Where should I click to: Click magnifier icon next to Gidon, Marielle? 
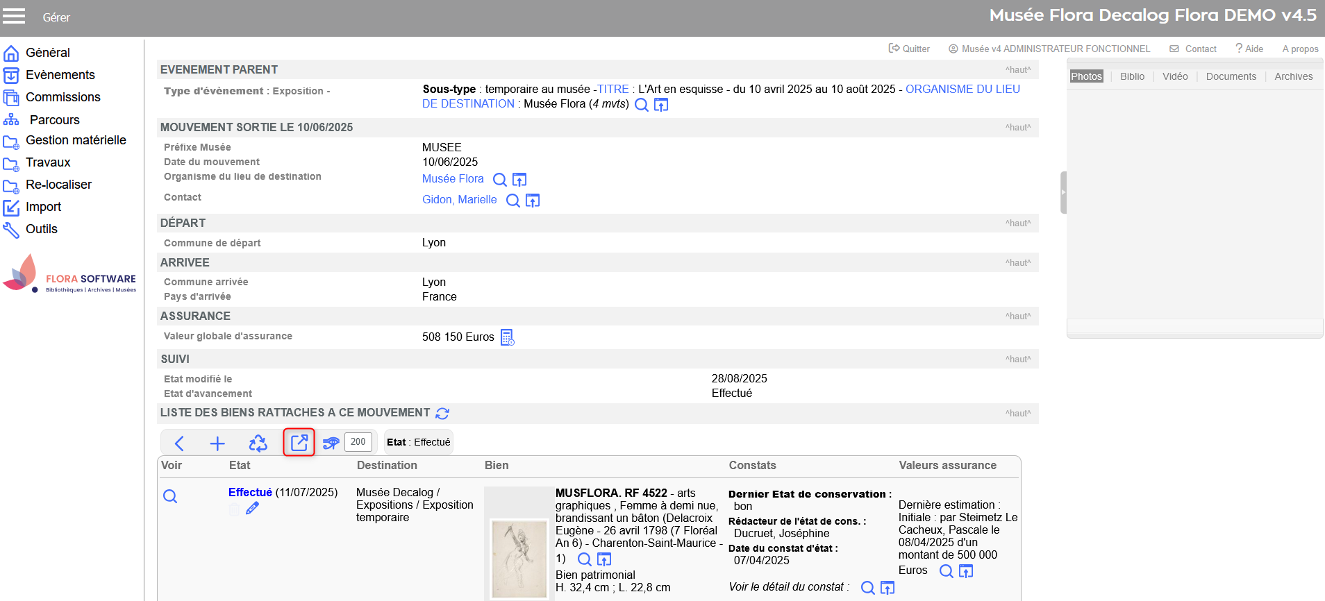[x=513, y=201]
